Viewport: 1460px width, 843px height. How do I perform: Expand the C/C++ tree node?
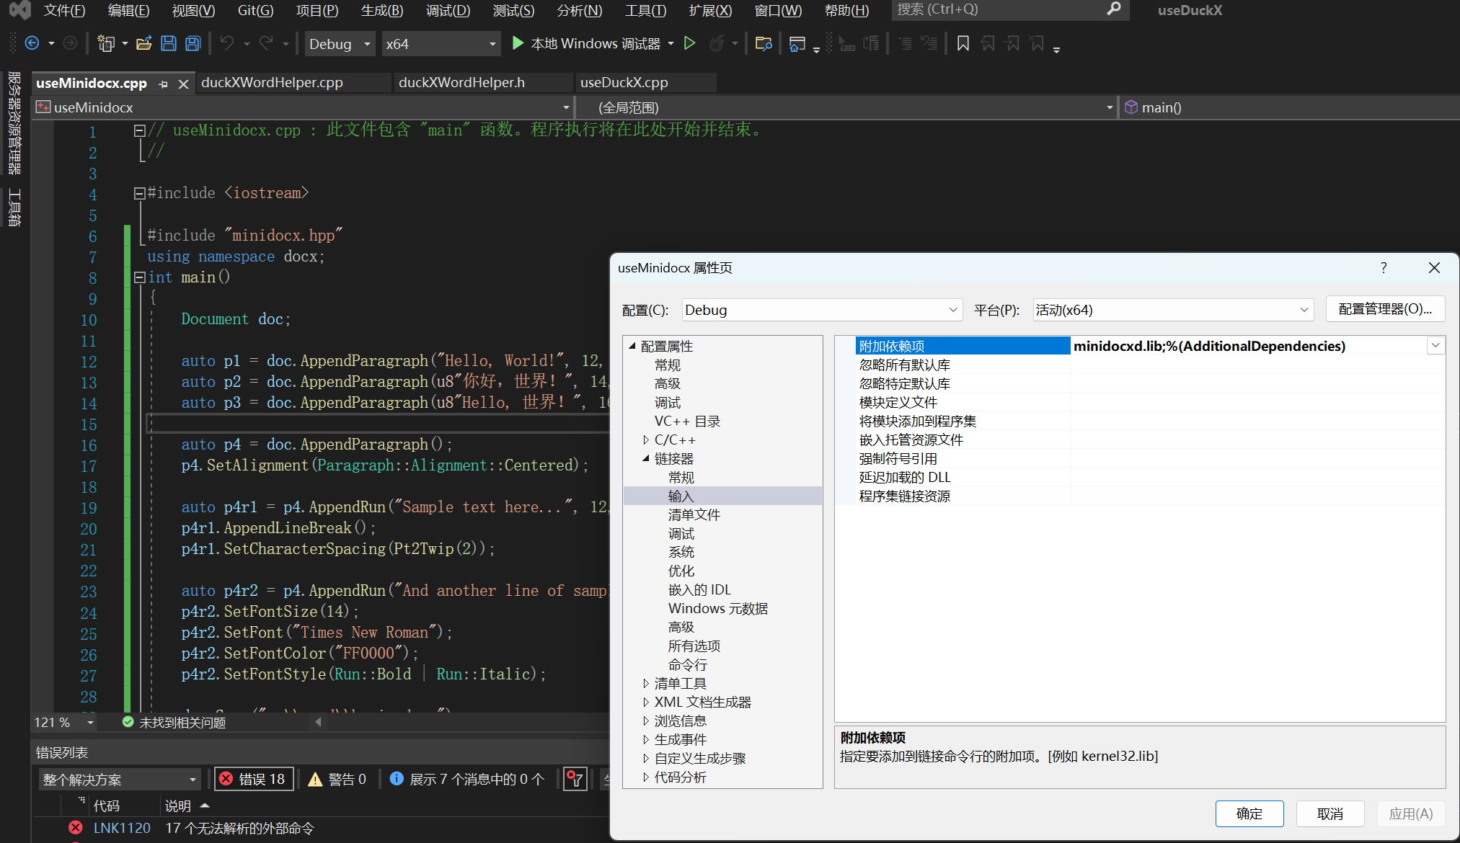[x=646, y=440]
